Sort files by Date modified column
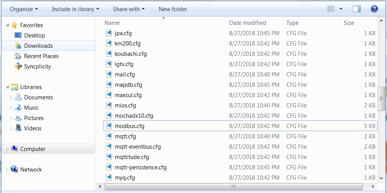Image resolution: width=387 pixels, height=193 pixels. (247, 23)
